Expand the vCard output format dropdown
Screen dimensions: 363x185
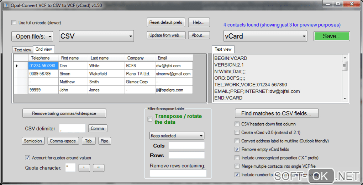tap(265, 36)
